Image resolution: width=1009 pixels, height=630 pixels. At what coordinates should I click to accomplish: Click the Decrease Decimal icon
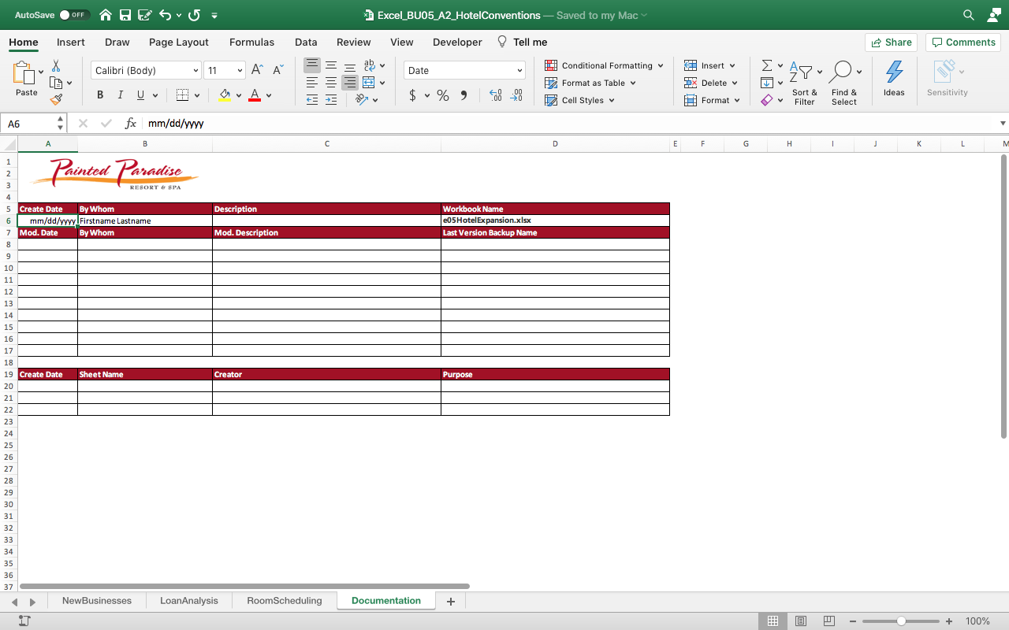tap(516, 95)
